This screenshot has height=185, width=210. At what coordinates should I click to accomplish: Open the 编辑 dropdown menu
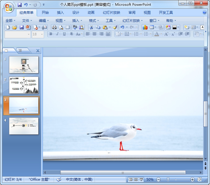click(44, 21)
